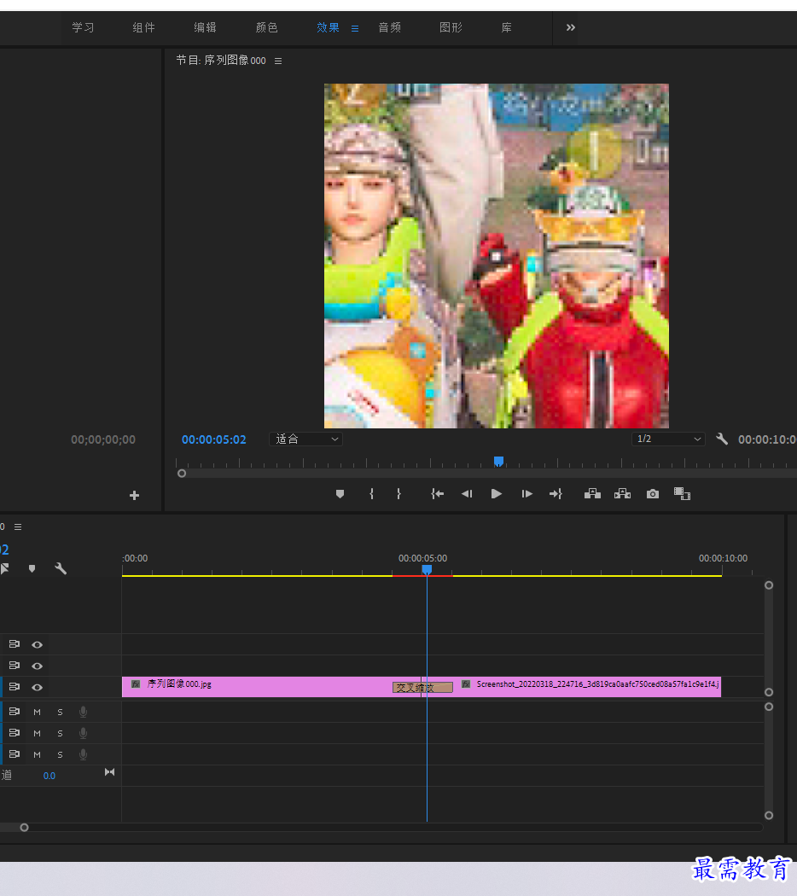Add a marker in the Program monitor

pos(340,494)
